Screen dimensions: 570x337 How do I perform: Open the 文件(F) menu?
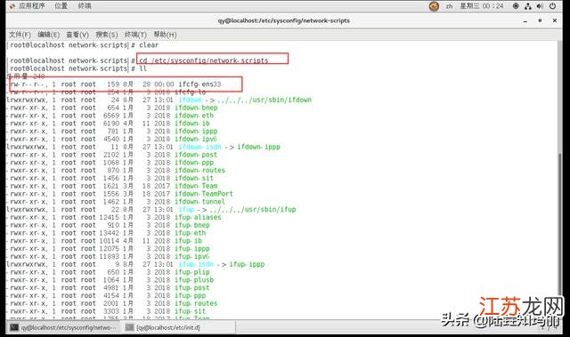coord(20,35)
